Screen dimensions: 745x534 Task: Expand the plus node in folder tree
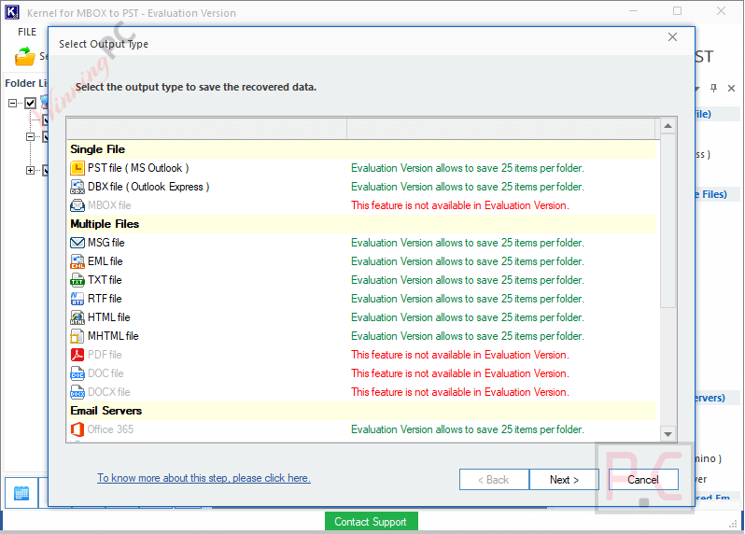coord(31,170)
